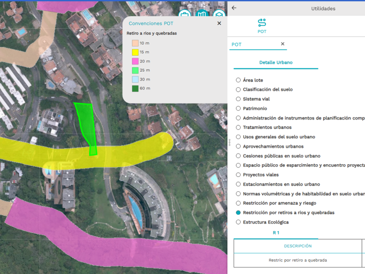Click the panel resize drag handle

229,142
